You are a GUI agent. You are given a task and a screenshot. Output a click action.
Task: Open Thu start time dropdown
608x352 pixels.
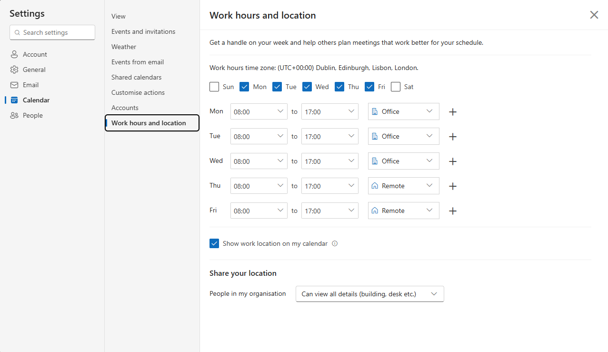(x=259, y=186)
